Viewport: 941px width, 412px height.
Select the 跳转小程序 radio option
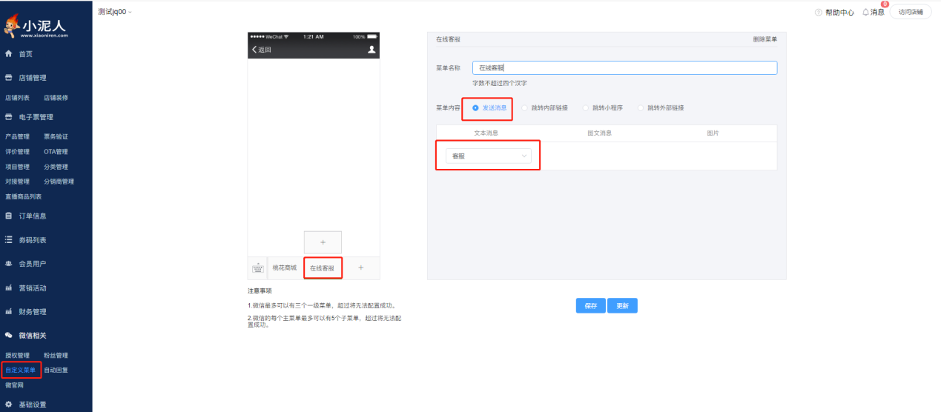pos(603,107)
